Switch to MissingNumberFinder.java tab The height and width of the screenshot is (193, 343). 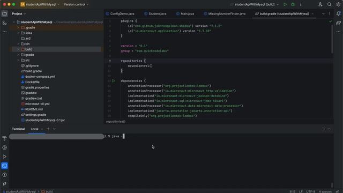[x=225, y=14]
